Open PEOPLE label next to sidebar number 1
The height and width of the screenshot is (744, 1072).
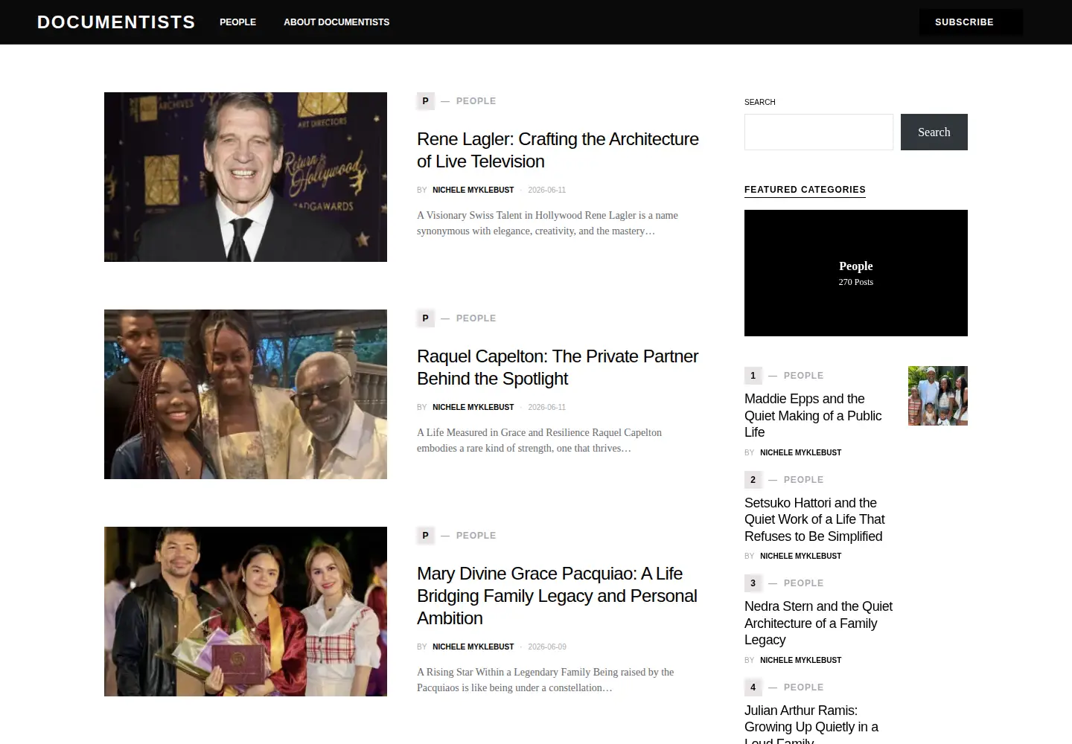(x=803, y=376)
